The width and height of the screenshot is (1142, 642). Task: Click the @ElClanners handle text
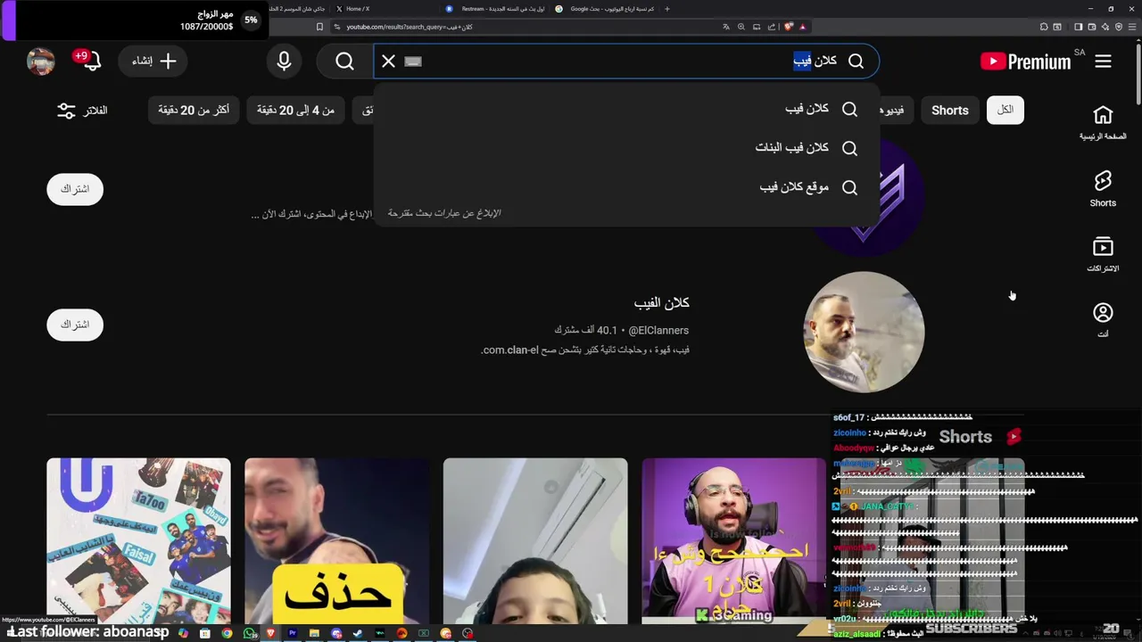pyautogui.click(x=658, y=330)
